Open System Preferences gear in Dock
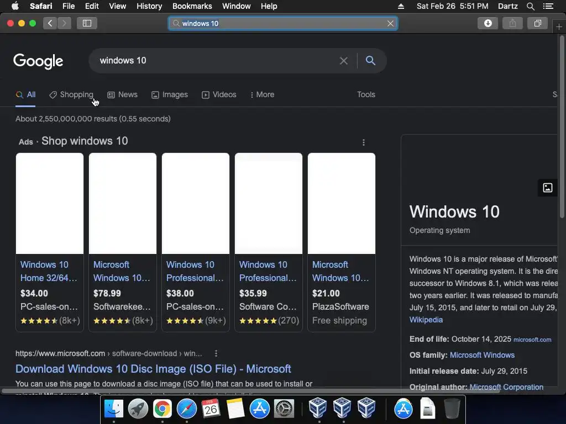566x424 pixels. coord(284,409)
